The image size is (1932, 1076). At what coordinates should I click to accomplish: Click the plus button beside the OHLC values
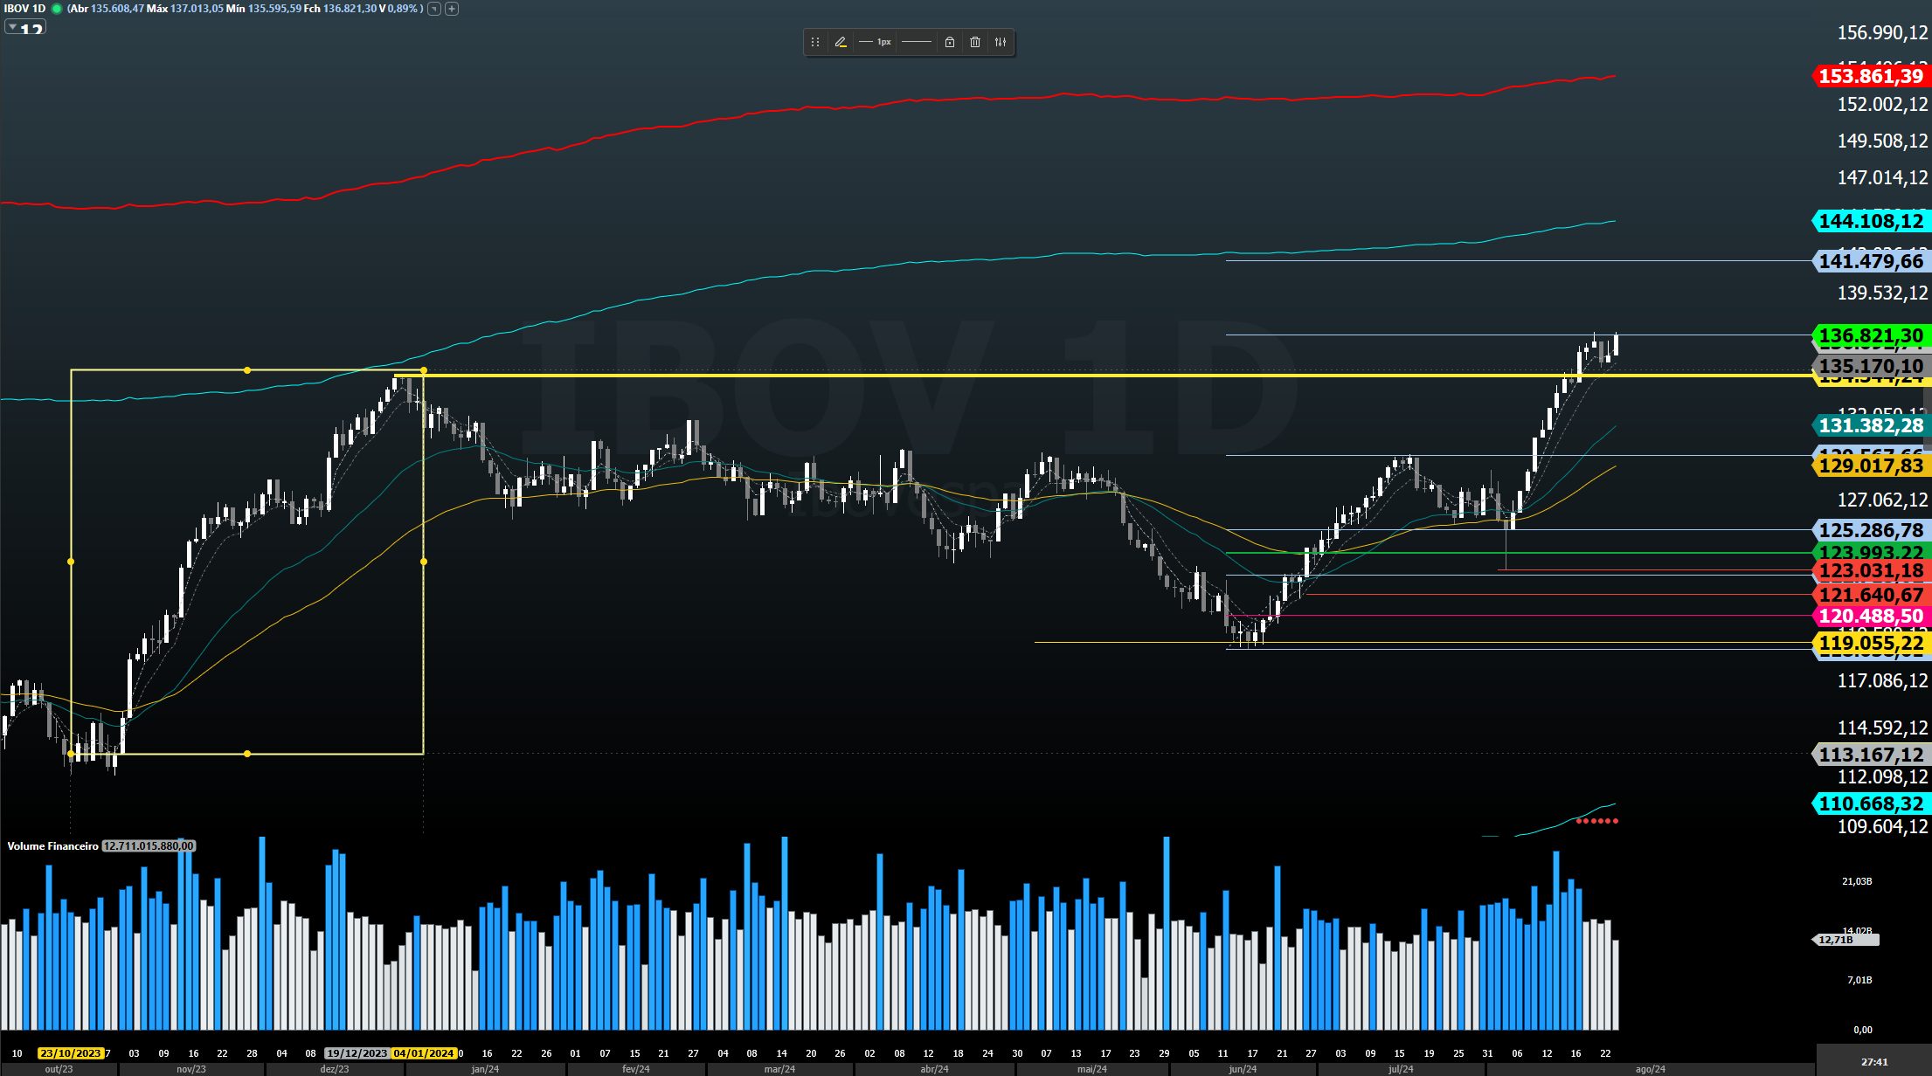click(x=452, y=9)
